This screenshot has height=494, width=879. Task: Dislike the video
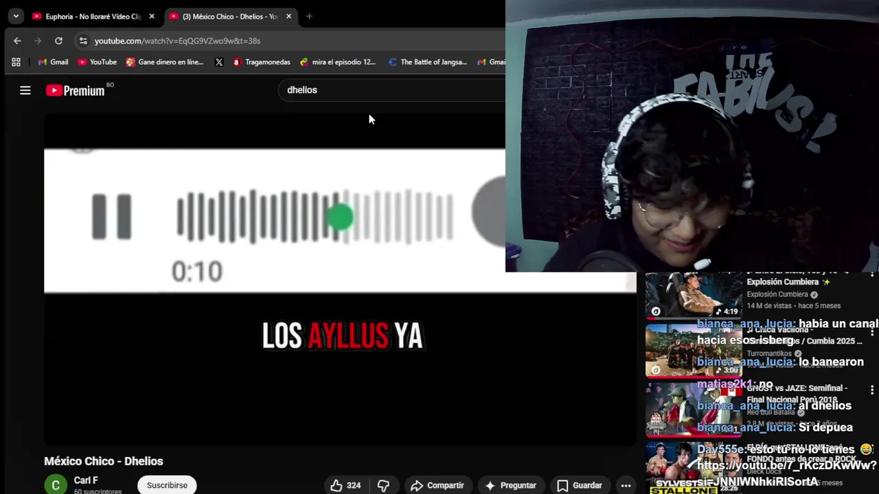pyautogui.click(x=383, y=485)
